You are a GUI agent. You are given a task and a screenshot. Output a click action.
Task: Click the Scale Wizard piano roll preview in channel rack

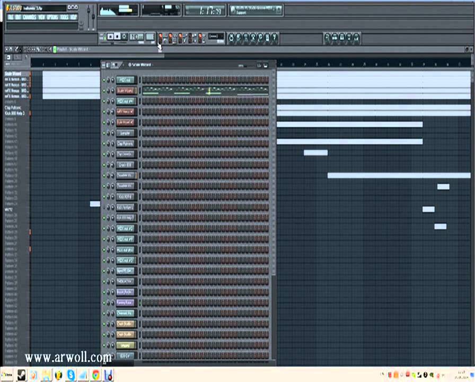point(205,91)
